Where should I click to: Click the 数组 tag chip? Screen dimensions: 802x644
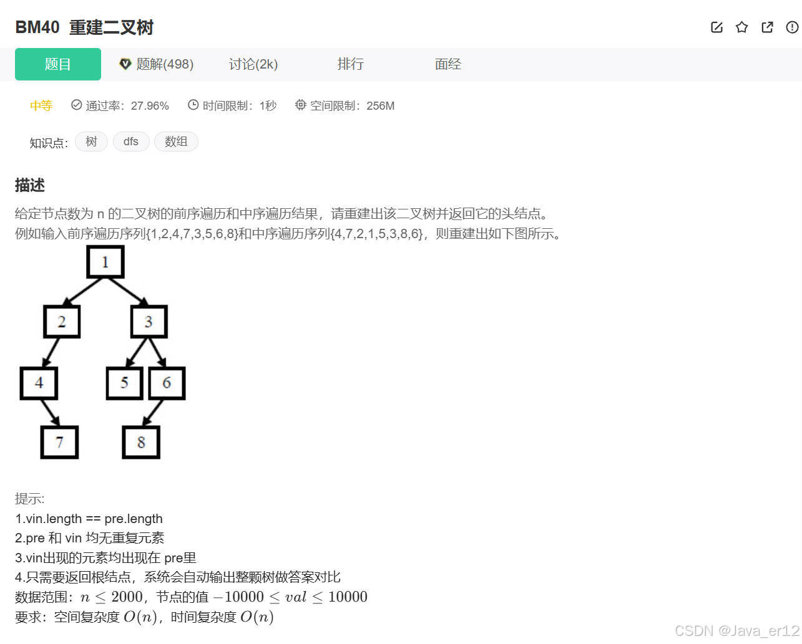pyautogui.click(x=176, y=142)
